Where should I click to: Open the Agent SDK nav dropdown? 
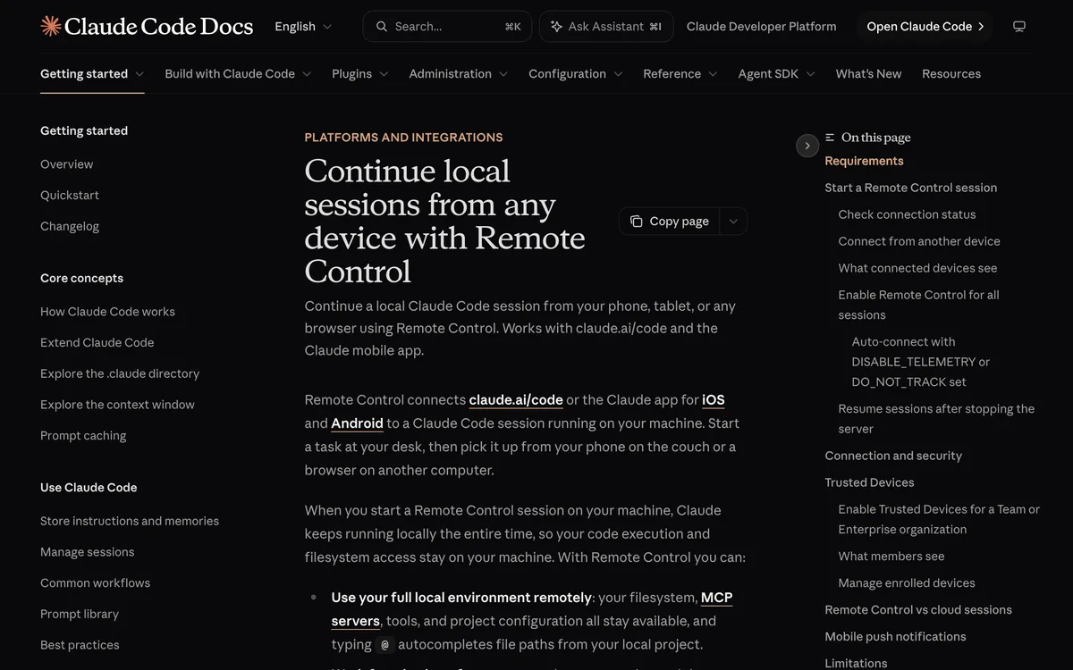[x=776, y=74]
